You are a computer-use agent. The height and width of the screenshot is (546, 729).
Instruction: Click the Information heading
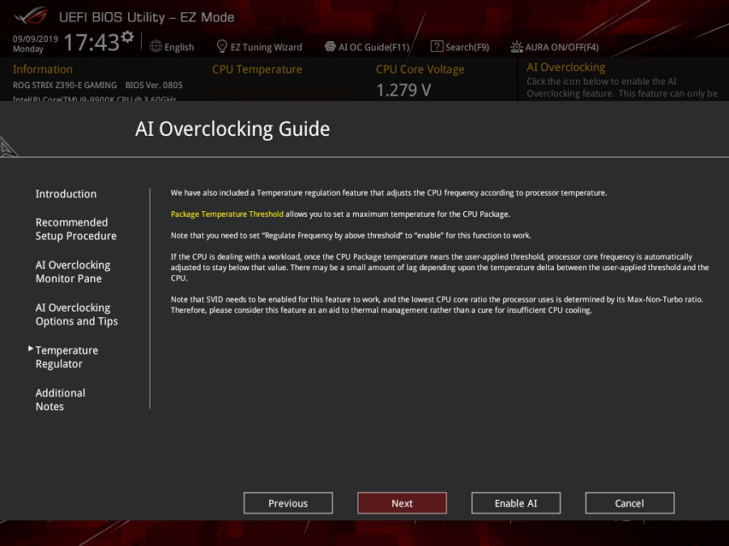click(x=43, y=70)
